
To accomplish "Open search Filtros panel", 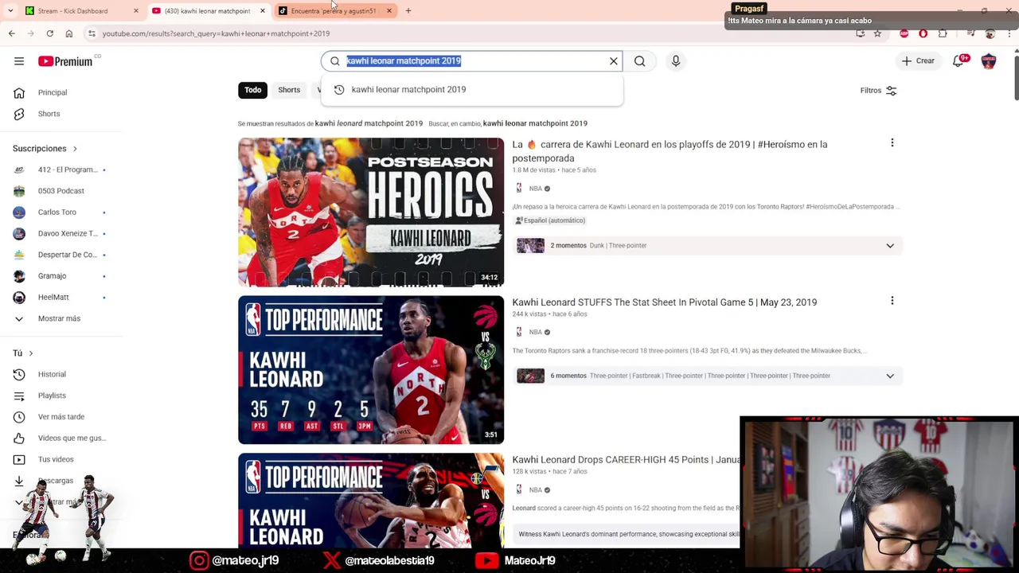I will pyautogui.click(x=878, y=91).
